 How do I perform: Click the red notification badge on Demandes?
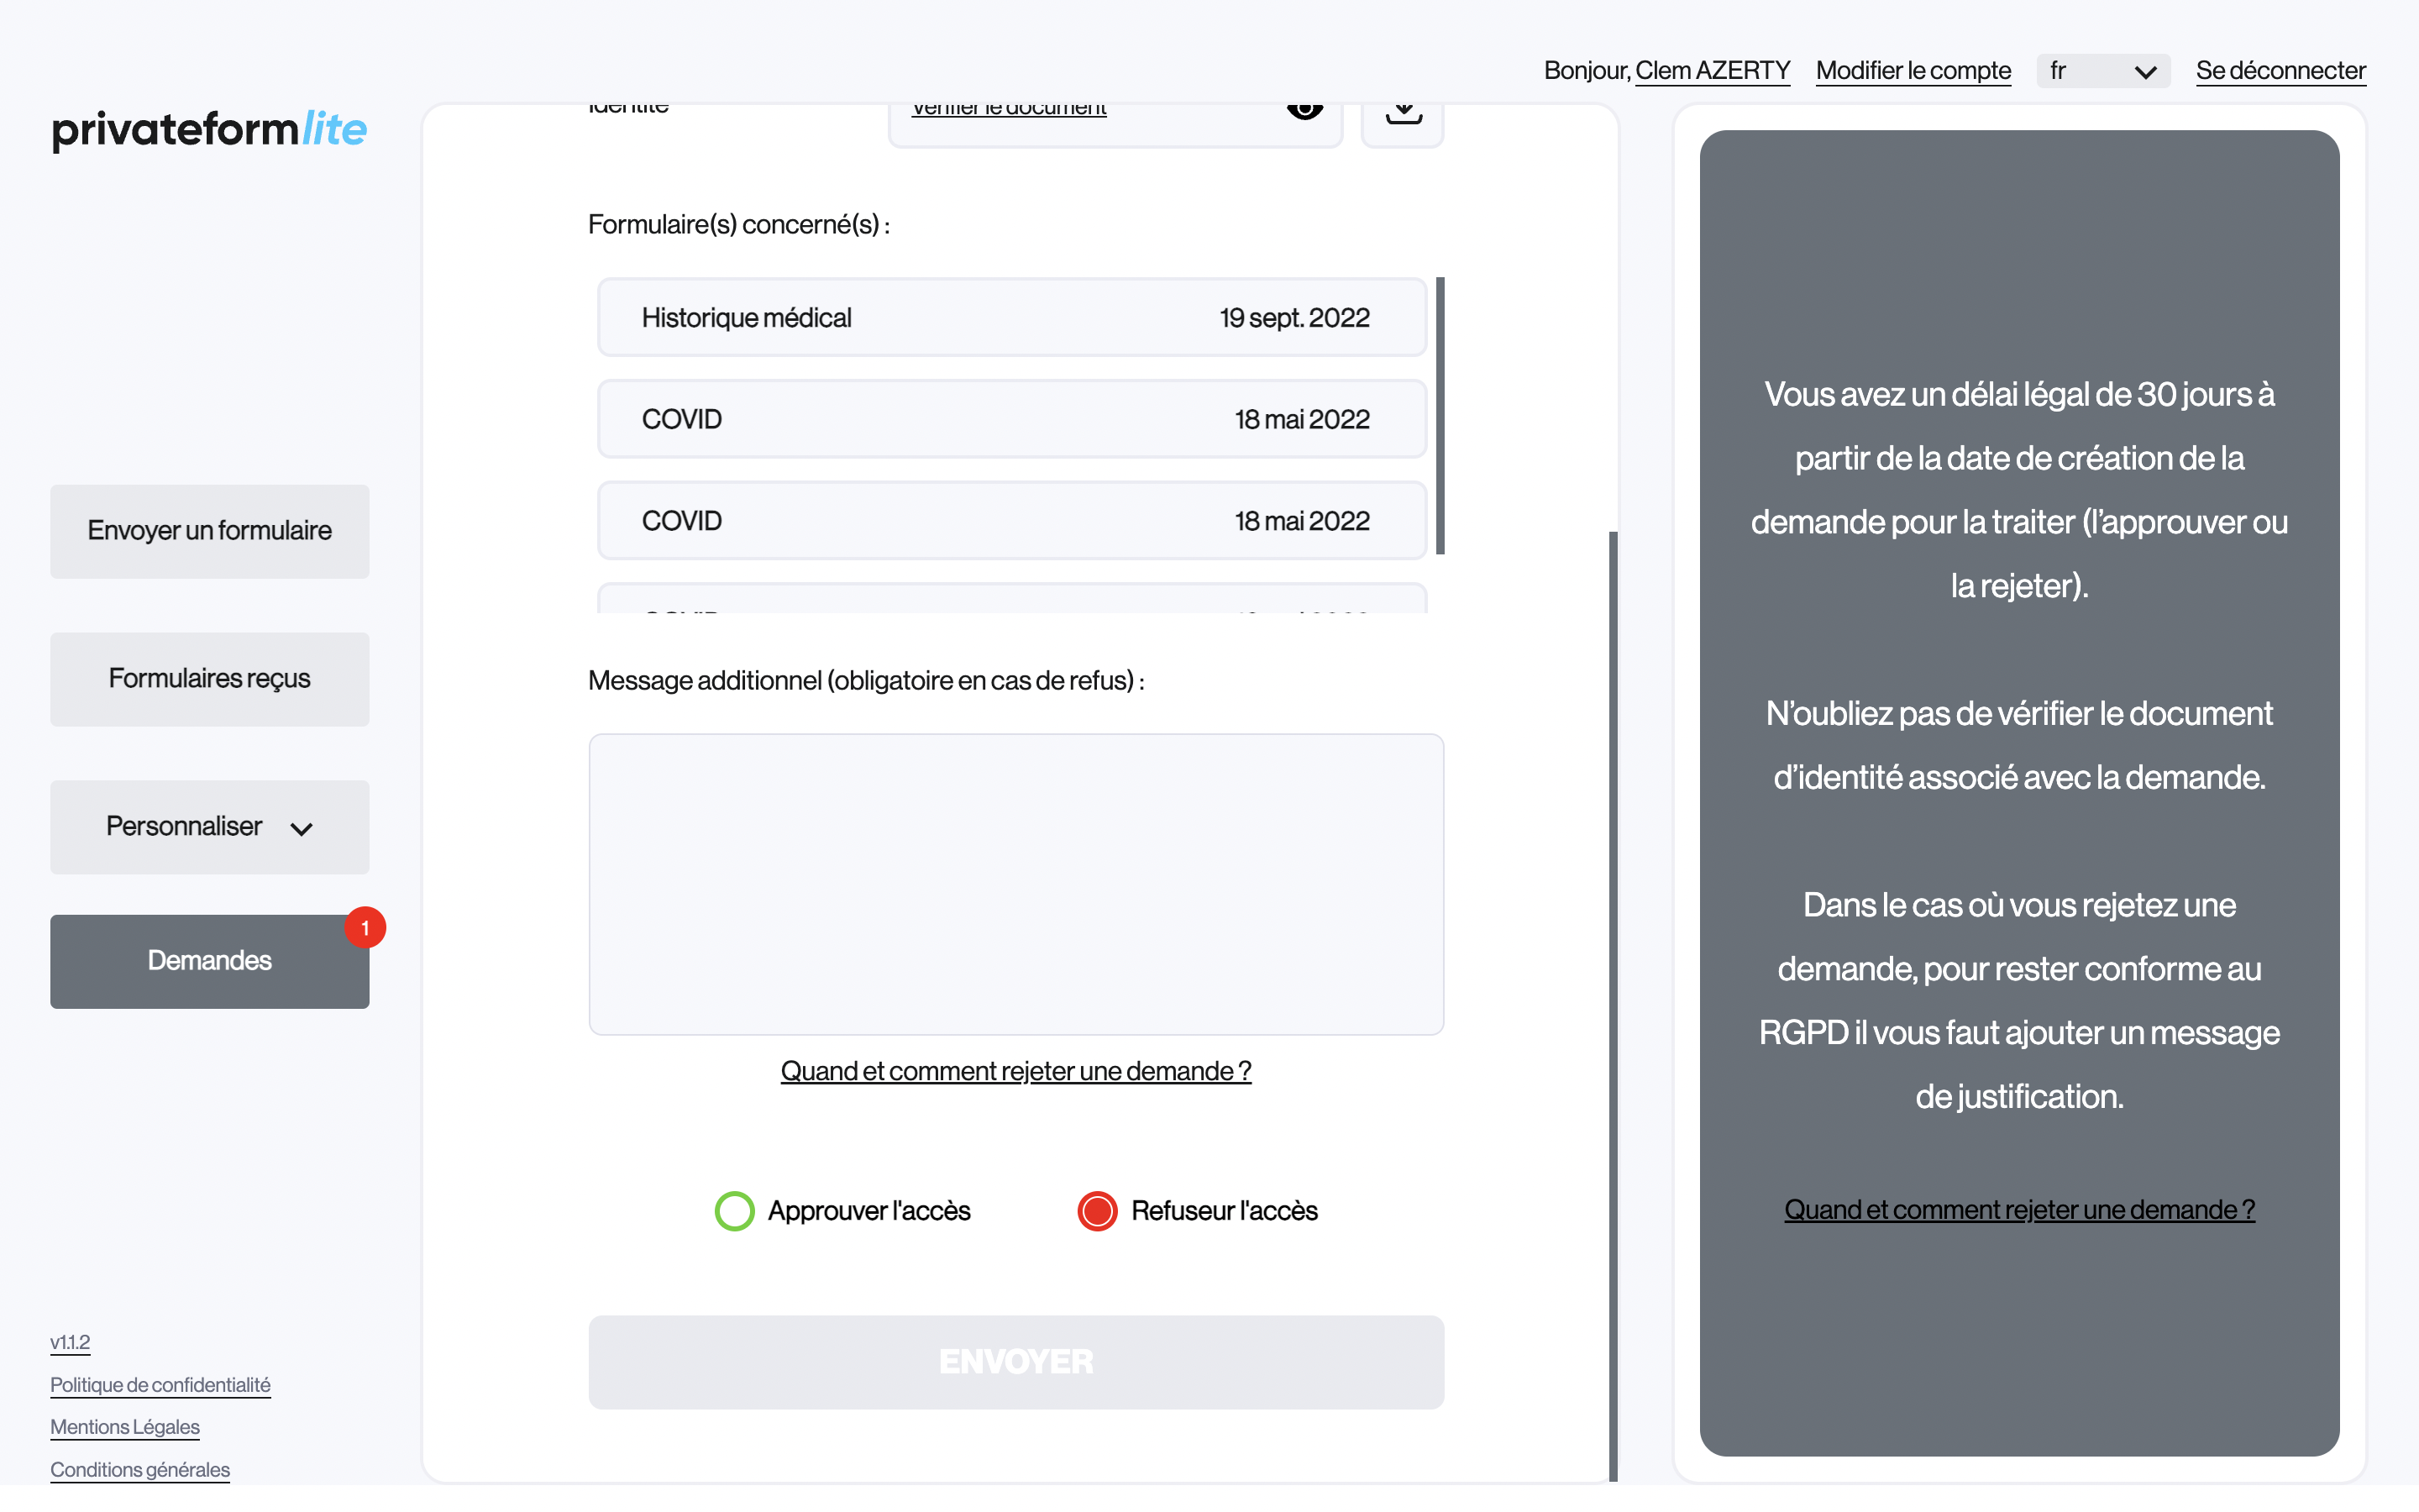[x=366, y=927]
